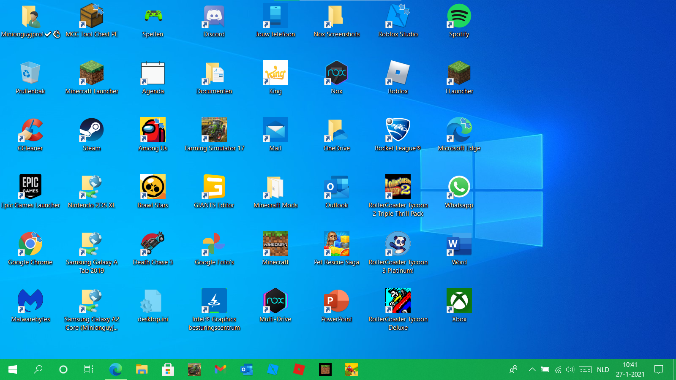This screenshot has height=380, width=676.
Task: Click the taskbar search magnifier
Action: click(x=38, y=369)
